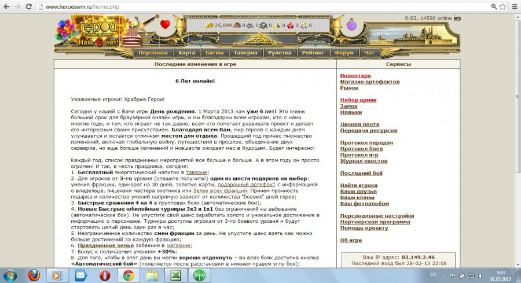This screenshot has height=283, width=521.
Task: Click the zoom magnifier icon in the address bar
Action: pos(494,6)
